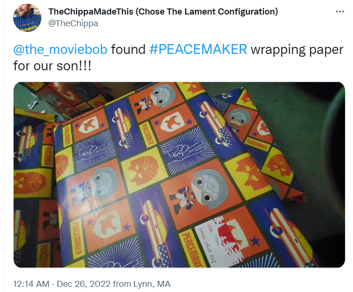Open the three-dot more options menu
The image size is (353, 292).
point(340,12)
